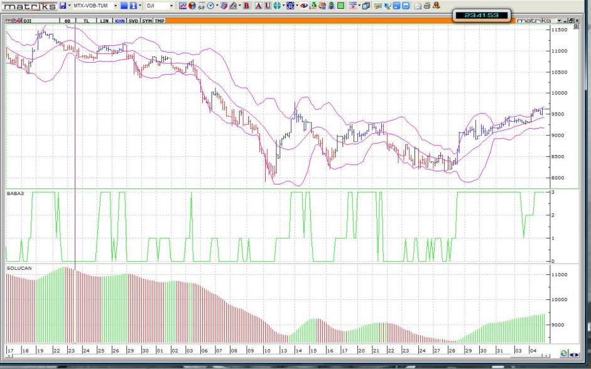Click the red bold B icon
This screenshot has width=591, height=369.
point(246,6)
